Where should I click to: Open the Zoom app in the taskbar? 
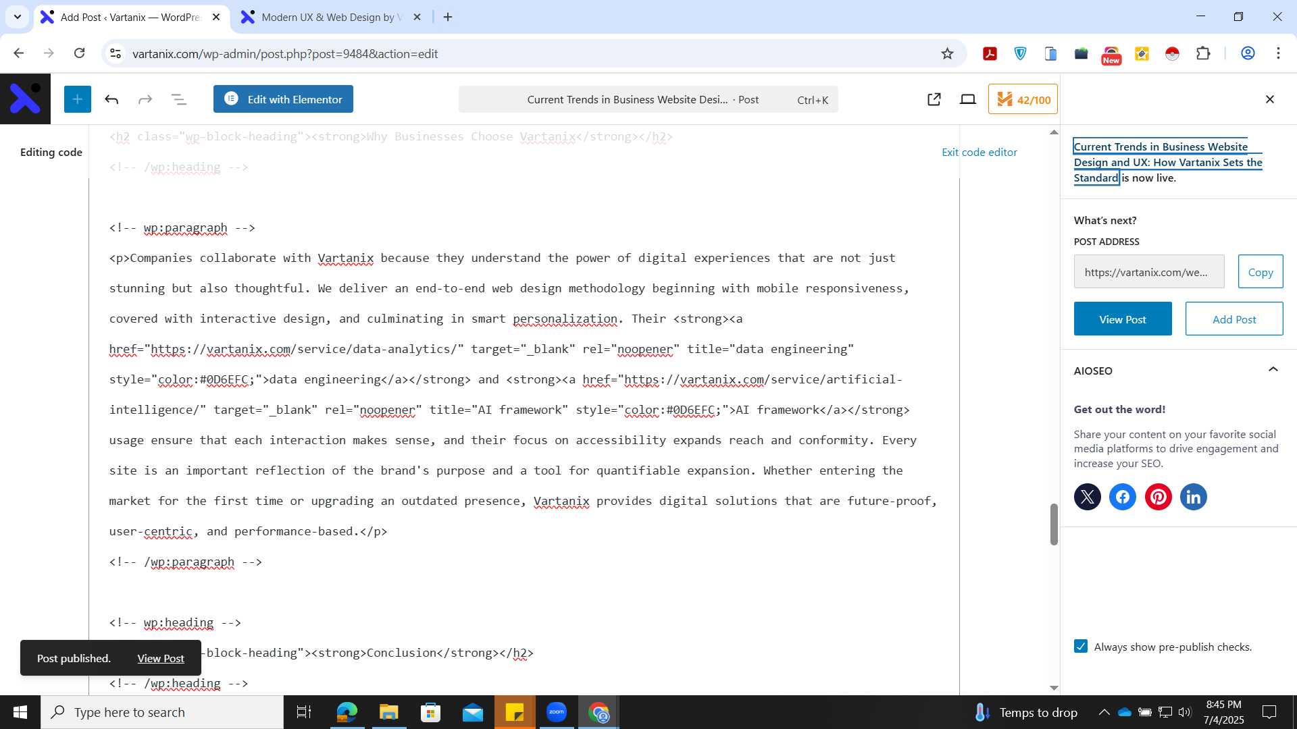[556, 712]
